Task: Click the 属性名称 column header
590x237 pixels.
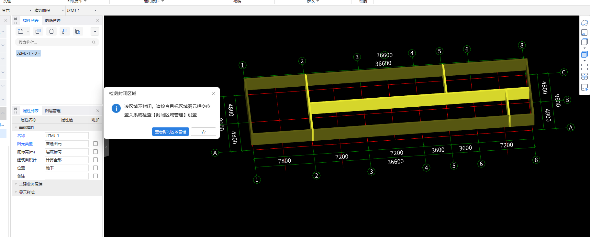Action: (28, 120)
